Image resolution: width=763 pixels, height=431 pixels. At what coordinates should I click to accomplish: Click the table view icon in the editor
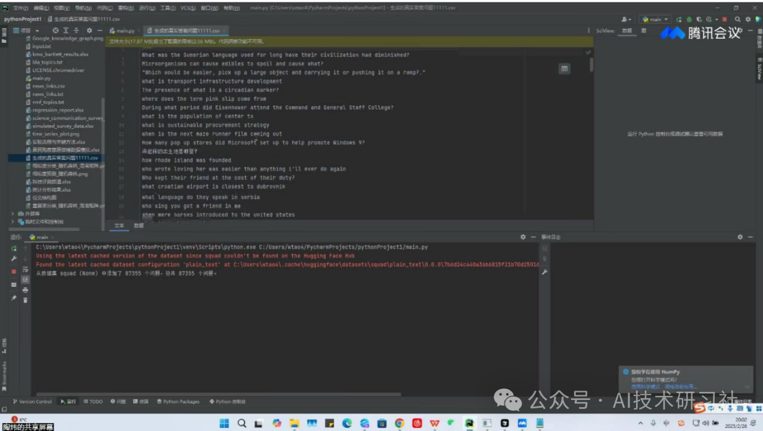click(564, 69)
